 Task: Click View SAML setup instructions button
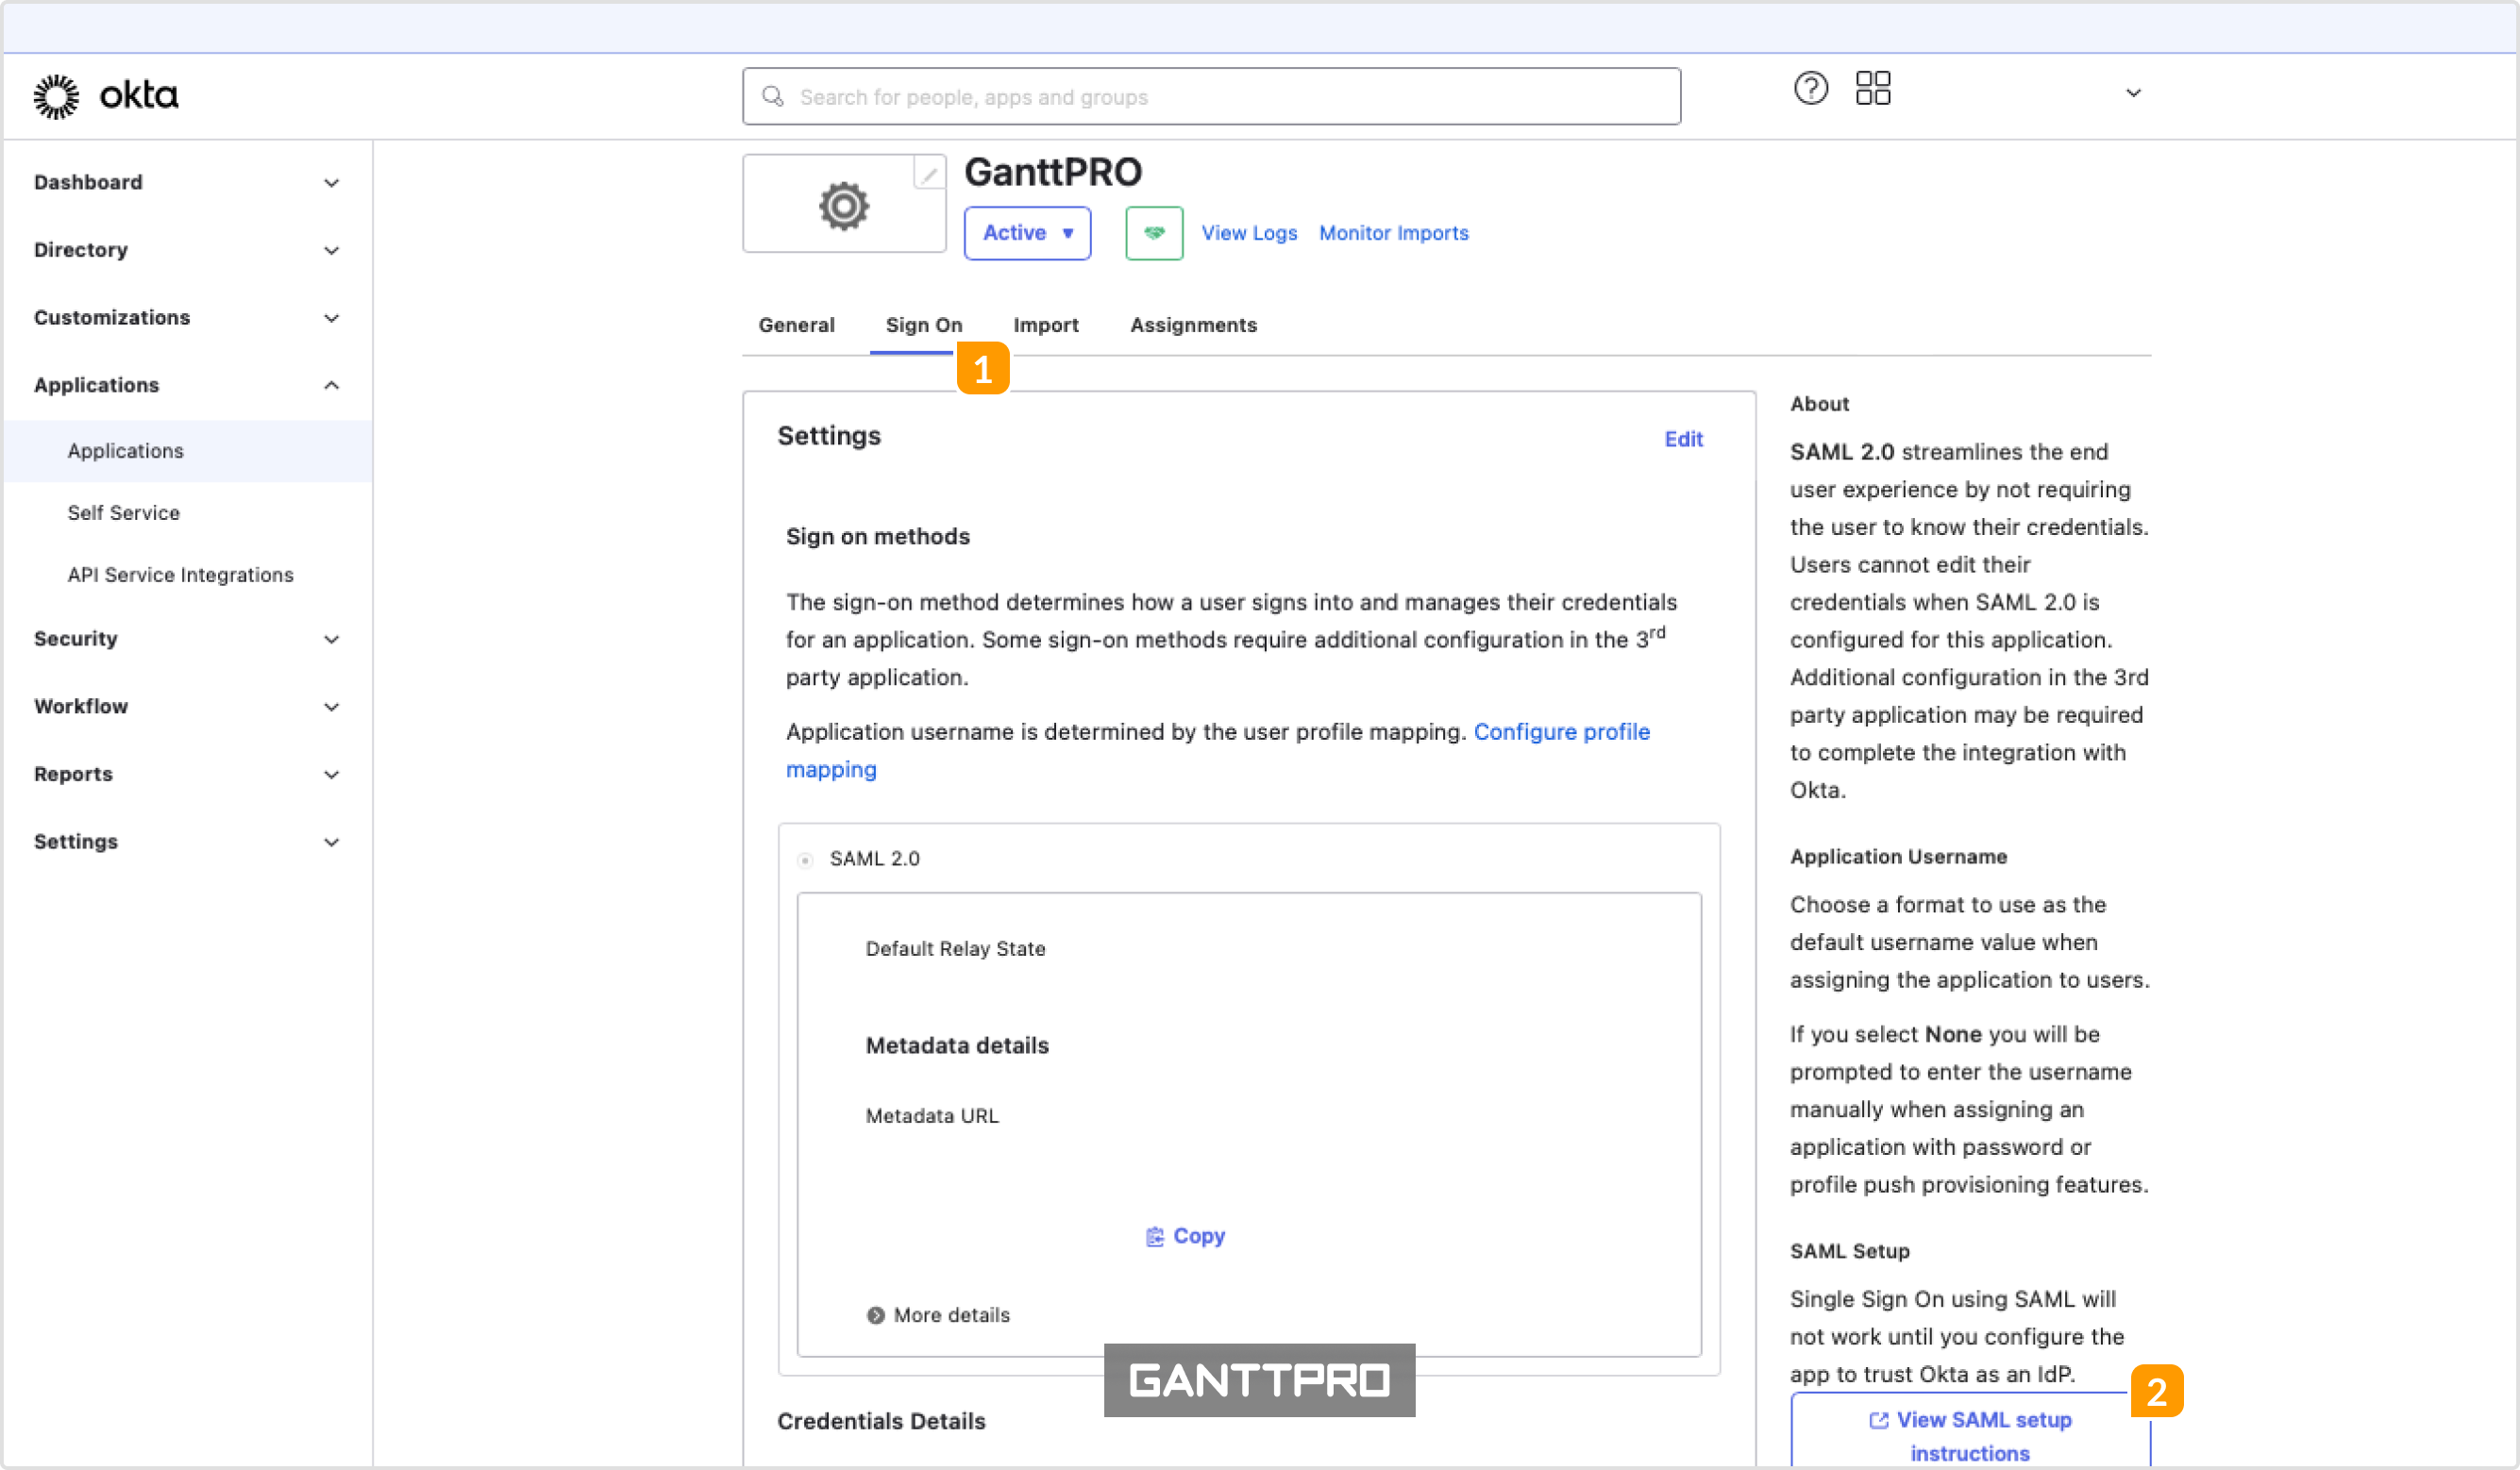point(1969,1431)
